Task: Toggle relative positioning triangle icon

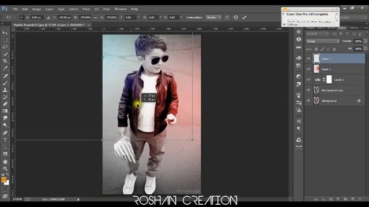Action: 48,17
